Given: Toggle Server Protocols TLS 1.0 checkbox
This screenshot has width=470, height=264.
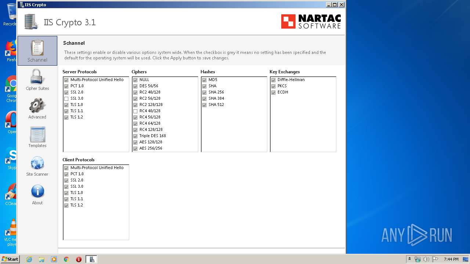Looking at the screenshot, I should pyautogui.click(x=66, y=105).
